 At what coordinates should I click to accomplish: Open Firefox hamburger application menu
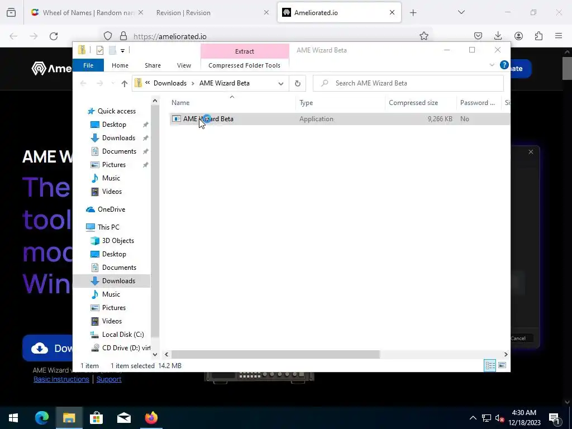point(559,36)
